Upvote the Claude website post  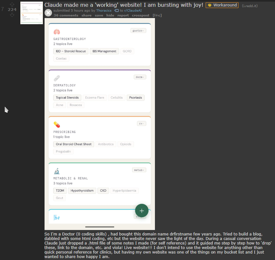click(12, 4)
